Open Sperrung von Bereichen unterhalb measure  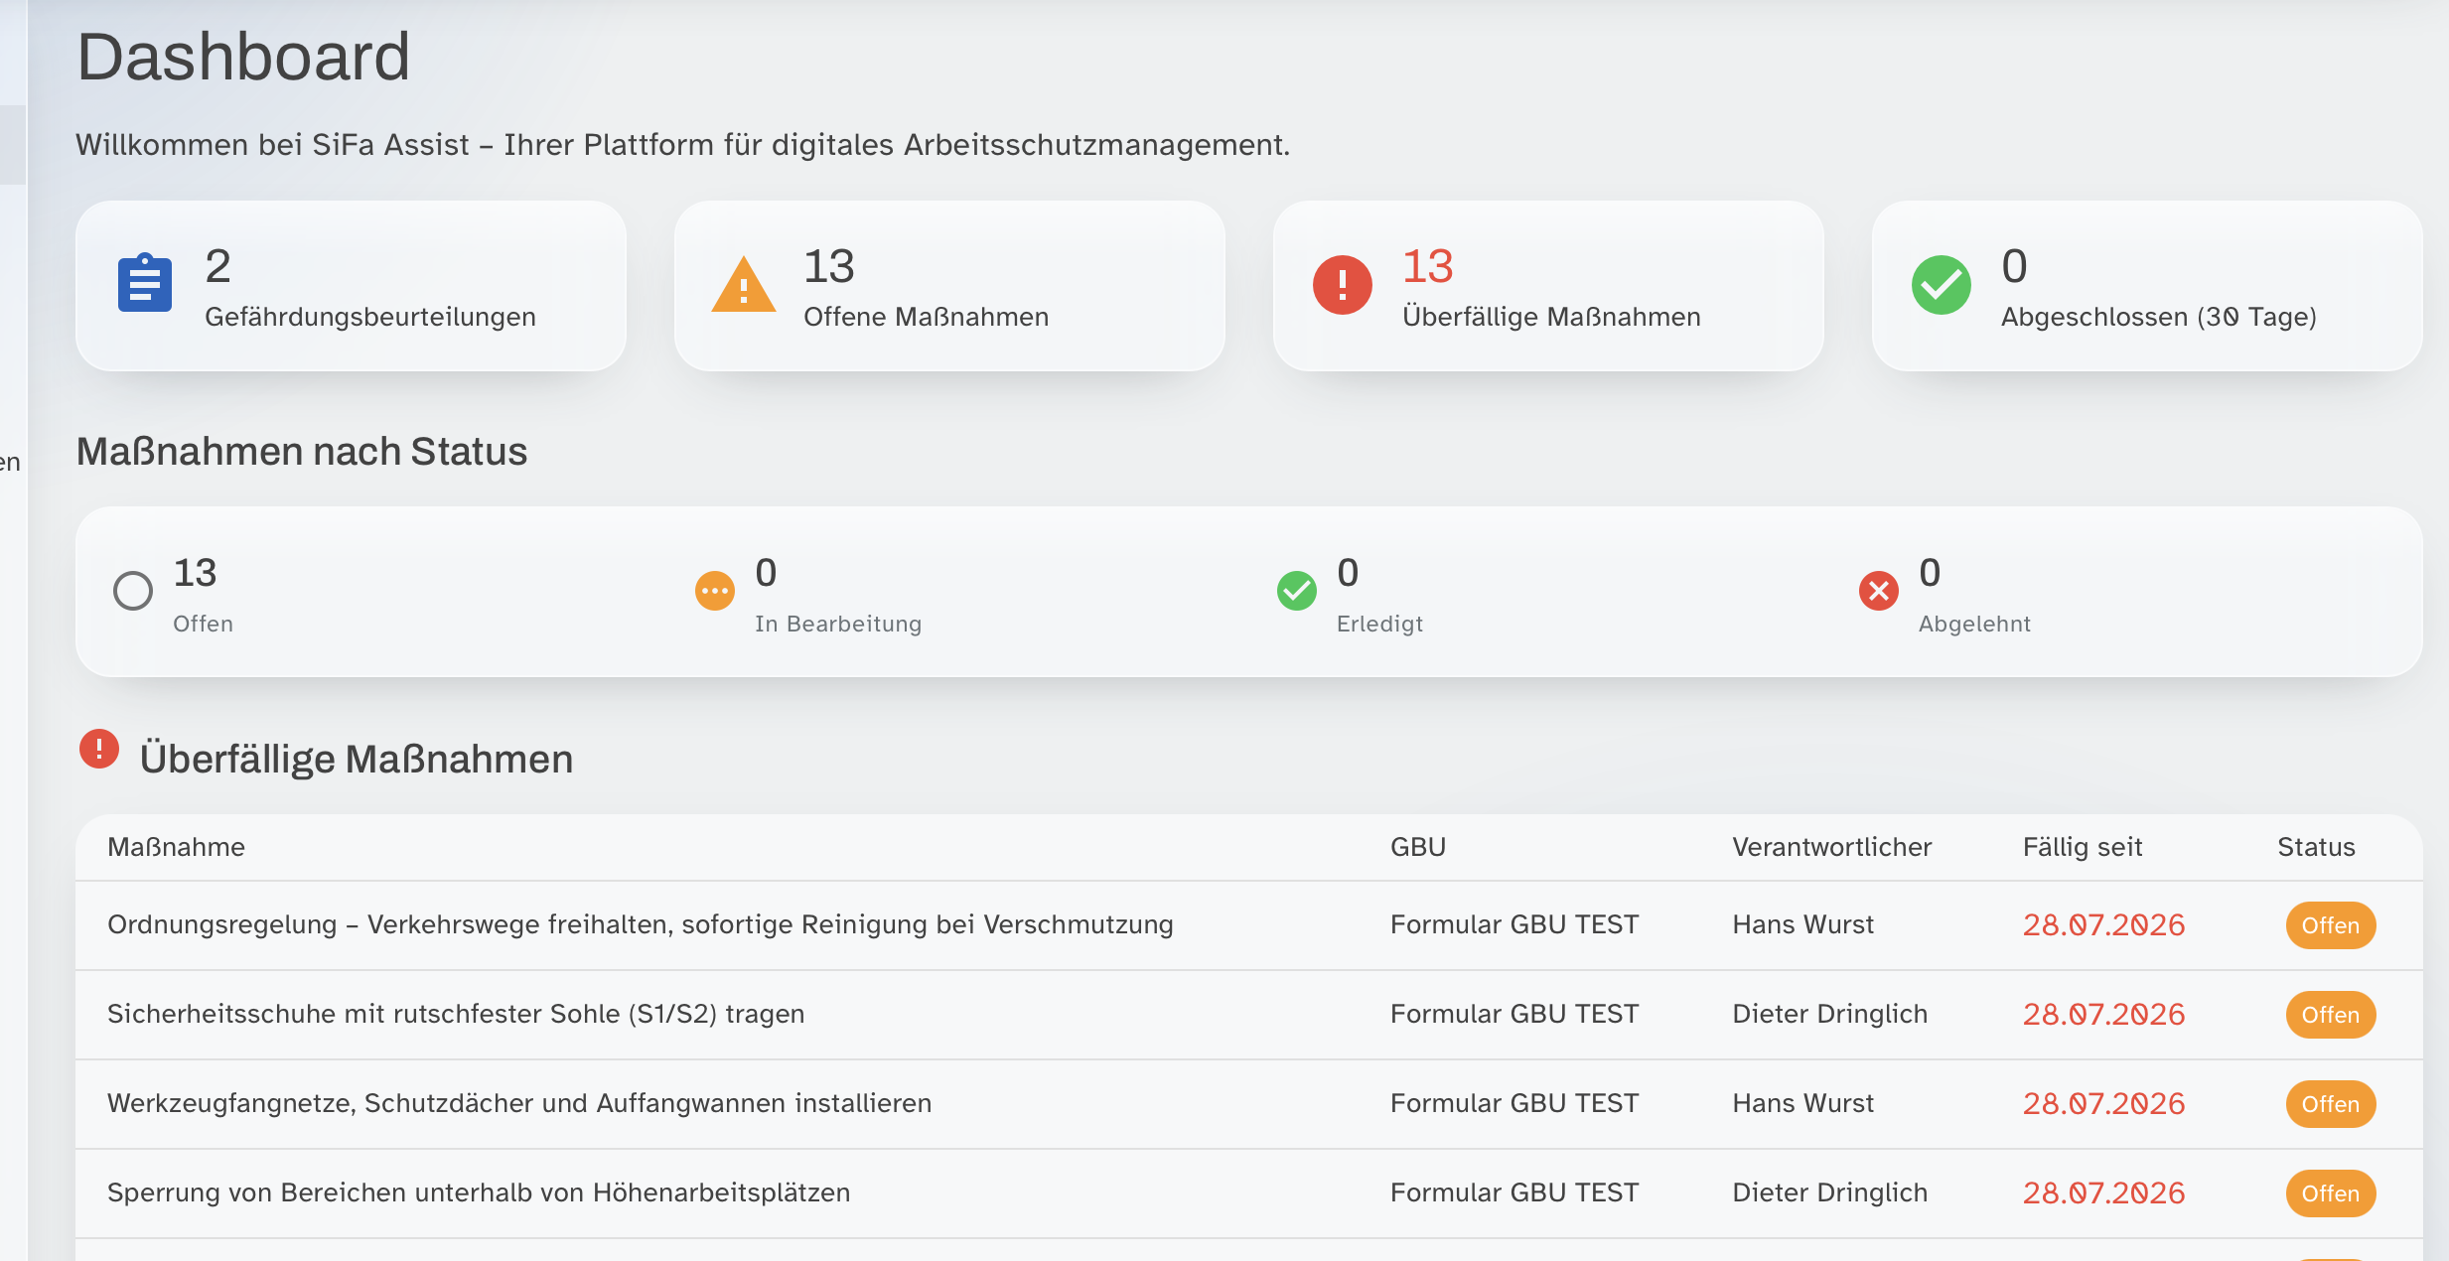pyautogui.click(x=479, y=1192)
